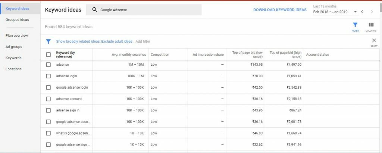This screenshot has width=382, height=153.
Task: Click the vertical scrollbar thumb
Action: coord(381,7)
